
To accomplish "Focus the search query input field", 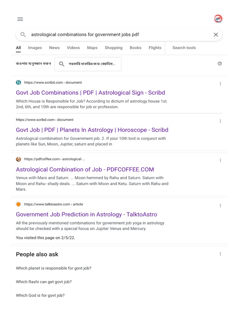I will 118,34.
